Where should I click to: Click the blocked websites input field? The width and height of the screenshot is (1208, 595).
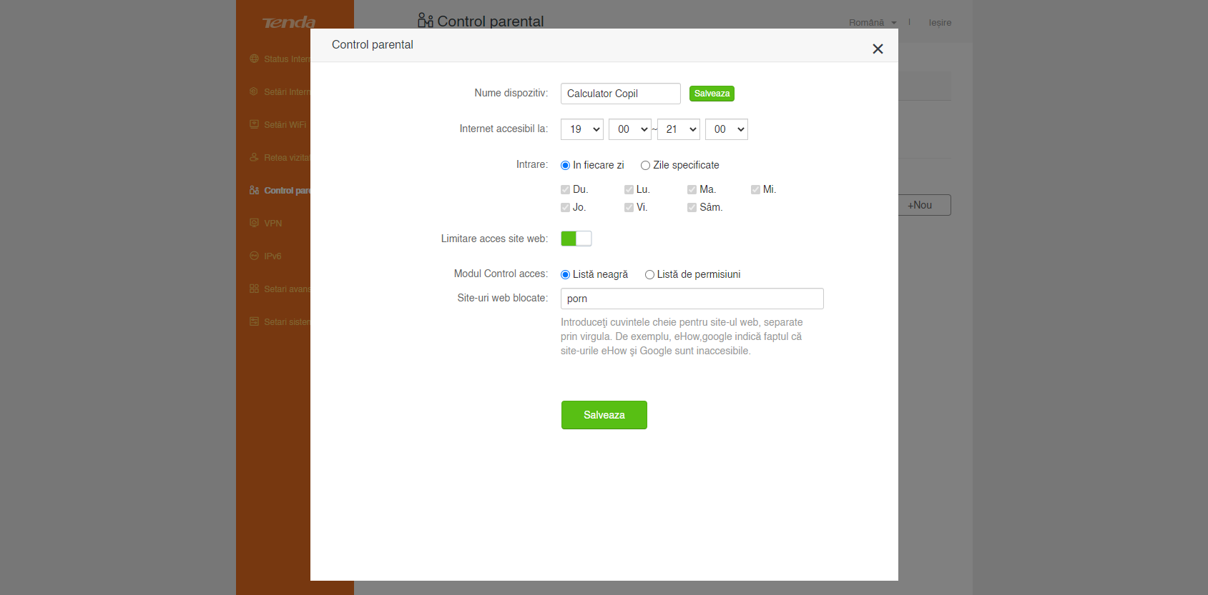coord(692,299)
